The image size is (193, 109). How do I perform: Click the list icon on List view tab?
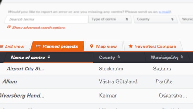click(x=2, y=46)
